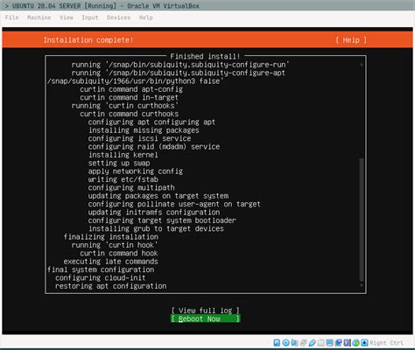
Task: Click the 'configuring iscsi service' log line
Action: click(139, 138)
